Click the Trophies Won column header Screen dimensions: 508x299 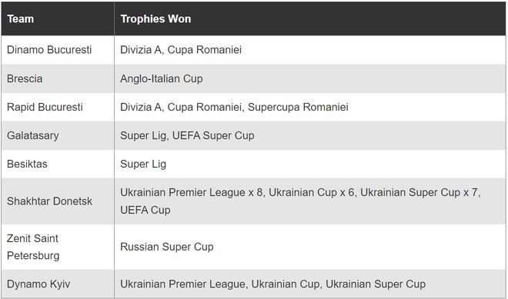pyautogui.click(x=310, y=18)
